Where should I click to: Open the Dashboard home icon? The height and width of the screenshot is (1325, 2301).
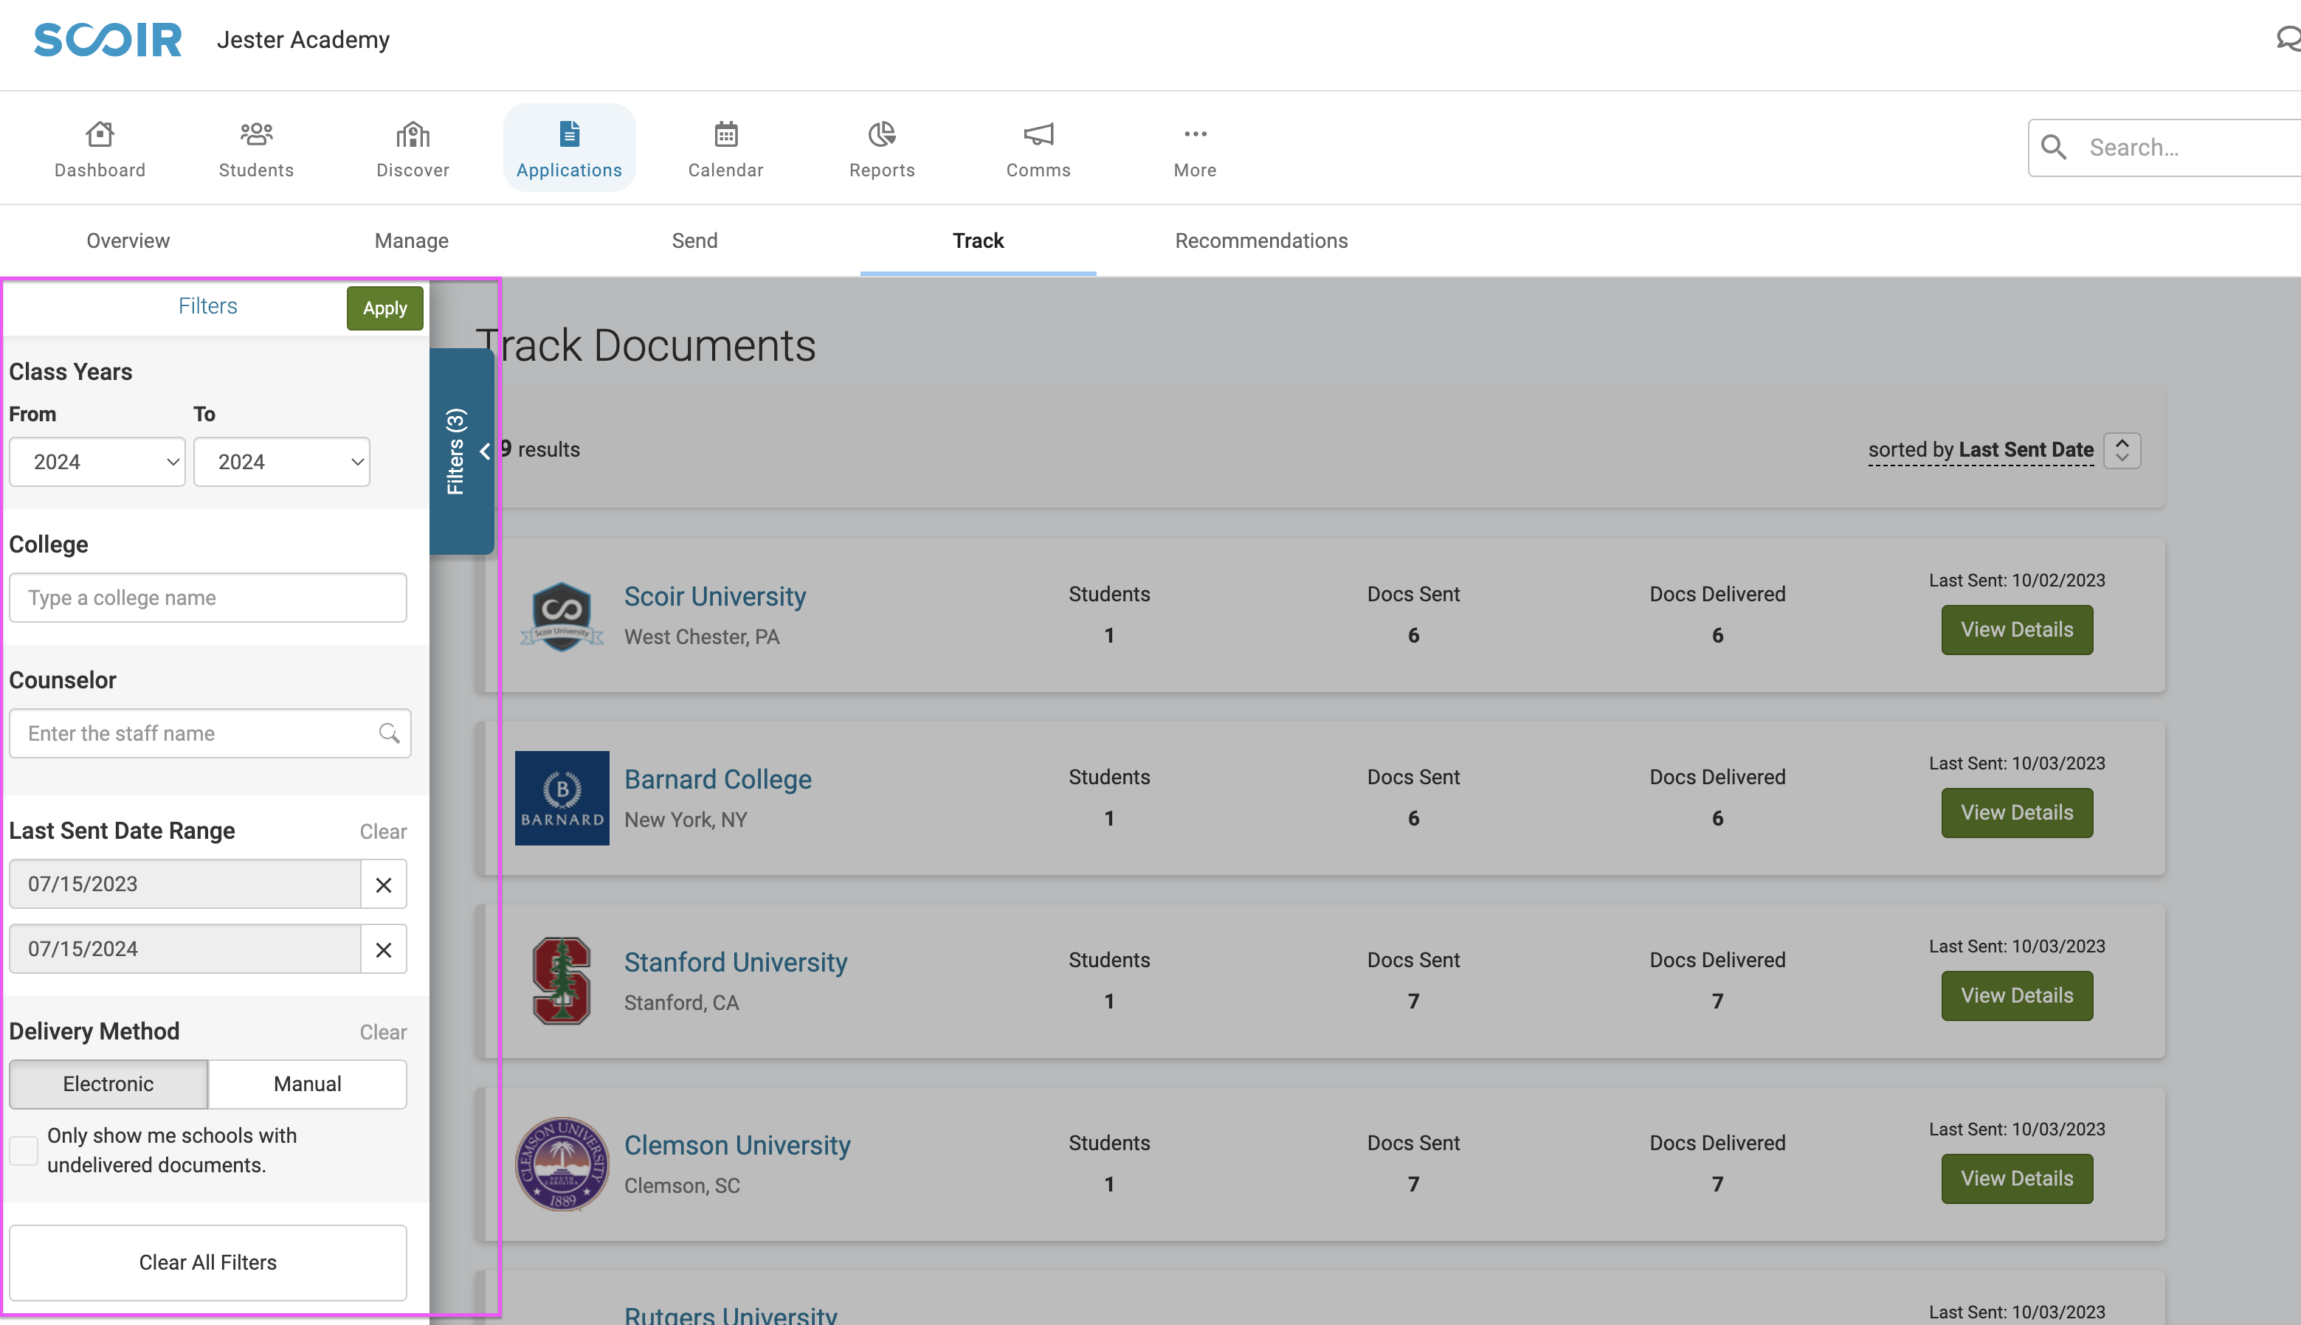pyautogui.click(x=99, y=135)
